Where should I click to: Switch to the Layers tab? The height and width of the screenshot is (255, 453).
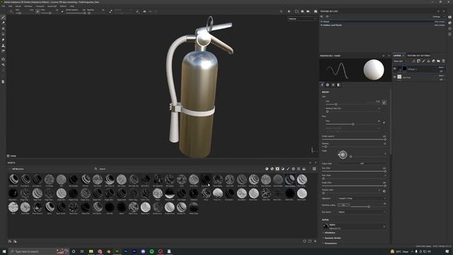pyautogui.click(x=397, y=55)
